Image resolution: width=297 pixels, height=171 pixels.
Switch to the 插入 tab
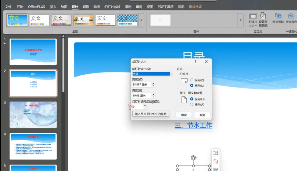53,7
